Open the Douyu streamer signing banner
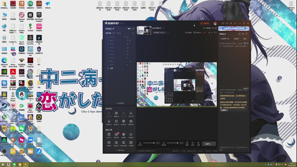This screenshot has height=167, width=297. pyautogui.click(x=234, y=29)
